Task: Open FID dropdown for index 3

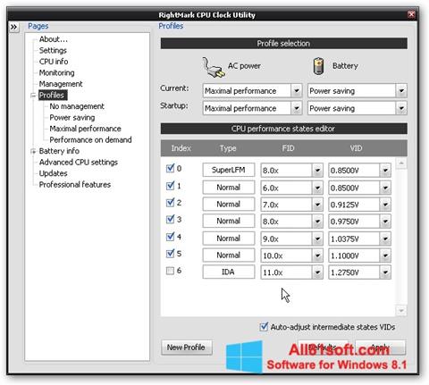Action: [x=317, y=222]
